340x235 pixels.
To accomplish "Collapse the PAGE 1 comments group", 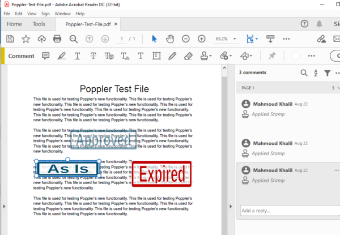I will [338, 88].
